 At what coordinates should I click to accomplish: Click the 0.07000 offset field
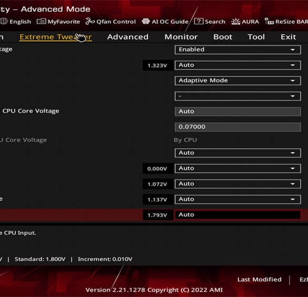pyautogui.click(x=237, y=127)
